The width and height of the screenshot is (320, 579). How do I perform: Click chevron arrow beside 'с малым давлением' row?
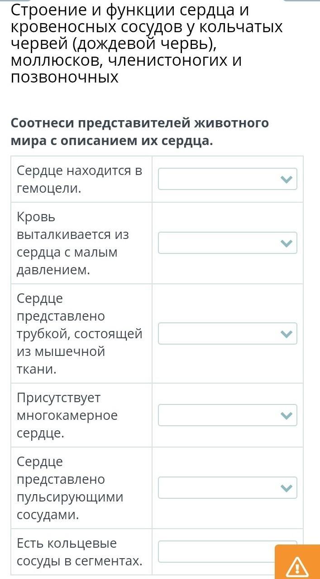pyautogui.click(x=286, y=243)
